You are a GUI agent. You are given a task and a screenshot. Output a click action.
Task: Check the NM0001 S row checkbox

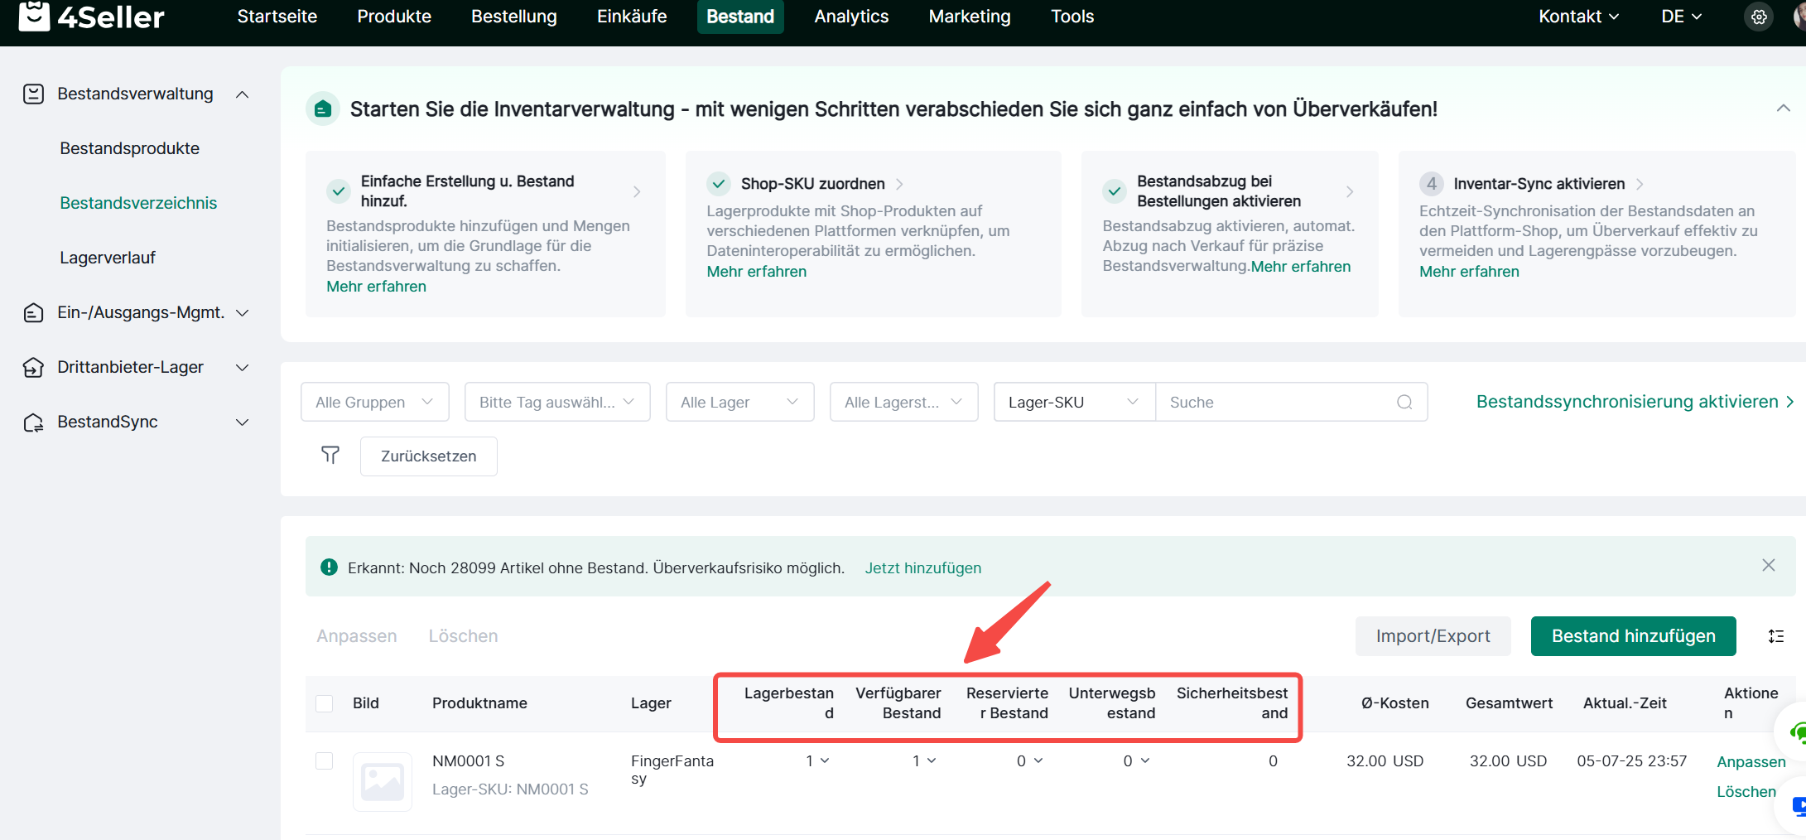pos(325,761)
